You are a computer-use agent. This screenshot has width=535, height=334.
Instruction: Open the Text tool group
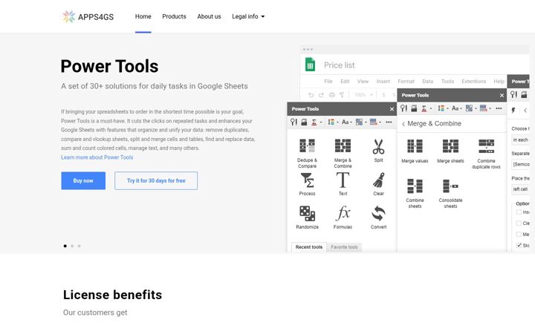(x=343, y=184)
